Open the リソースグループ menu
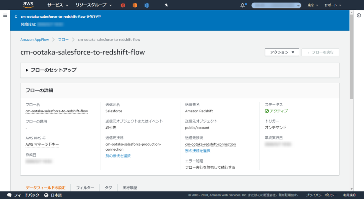Viewport: 364px width, 199px height. 94,5
